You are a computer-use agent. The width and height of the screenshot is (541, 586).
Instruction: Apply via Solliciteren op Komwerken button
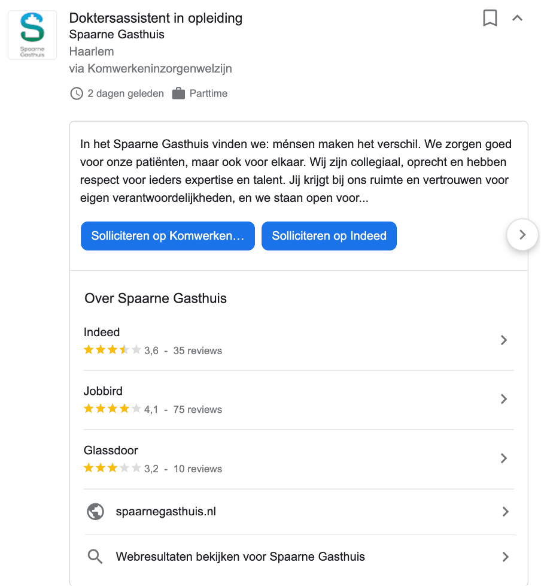click(168, 236)
